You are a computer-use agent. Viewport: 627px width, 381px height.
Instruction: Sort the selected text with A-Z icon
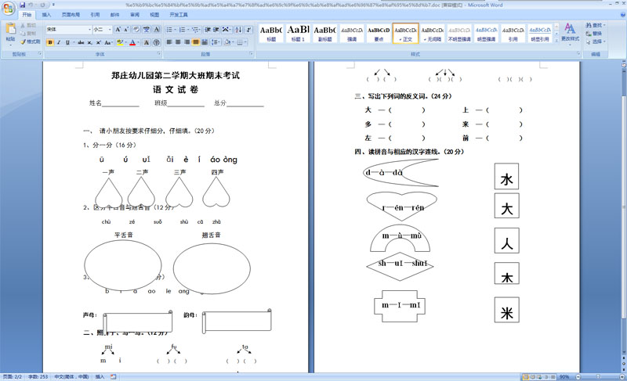[238, 30]
